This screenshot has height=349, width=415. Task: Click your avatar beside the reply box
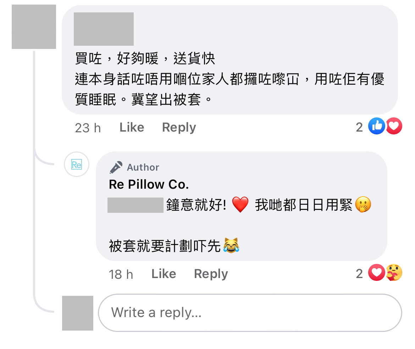click(x=78, y=313)
